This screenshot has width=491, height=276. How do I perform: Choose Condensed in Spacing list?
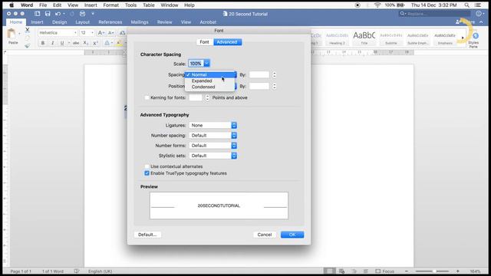tap(209, 87)
